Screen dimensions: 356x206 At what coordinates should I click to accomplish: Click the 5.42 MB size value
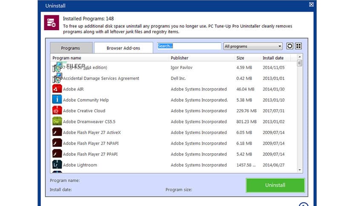(244, 154)
